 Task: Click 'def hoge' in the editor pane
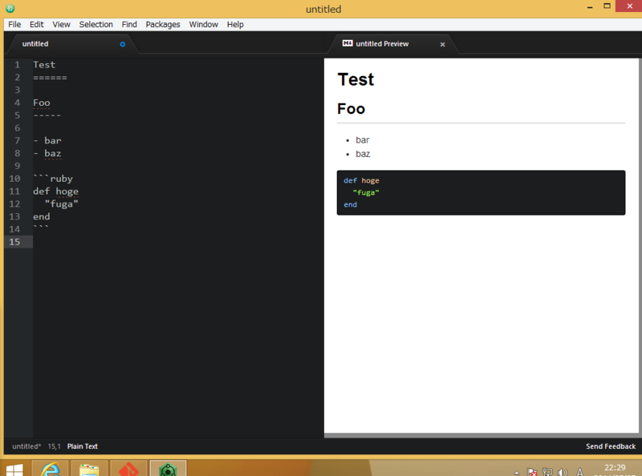coord(55,192)
